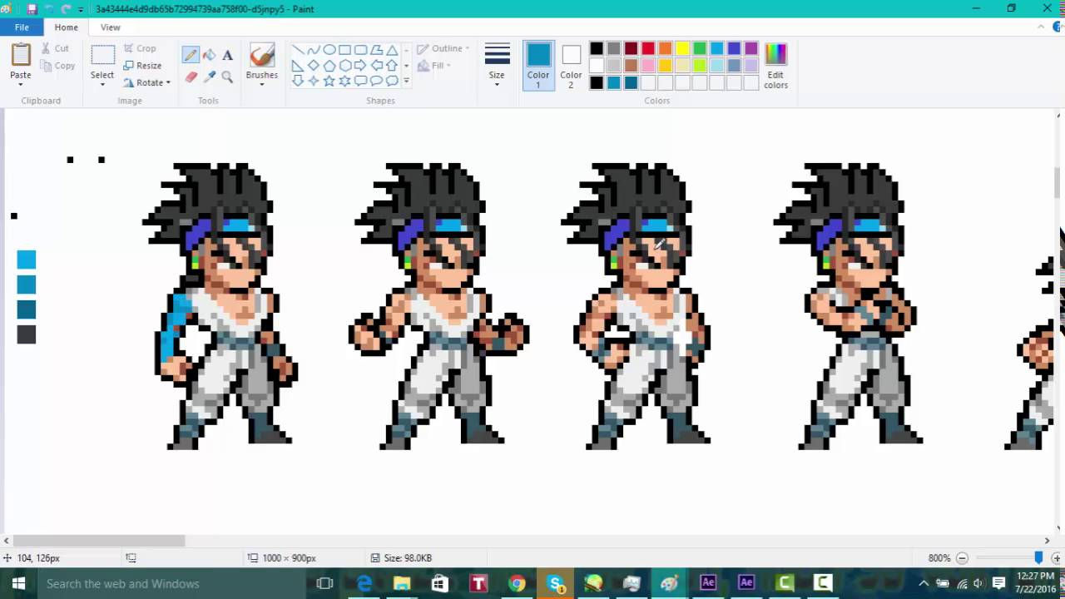Image resolution: width=1065 pixels, height=599 pixels.
Task: Collapse the ribbon with the chevron
Action: 1041,27
